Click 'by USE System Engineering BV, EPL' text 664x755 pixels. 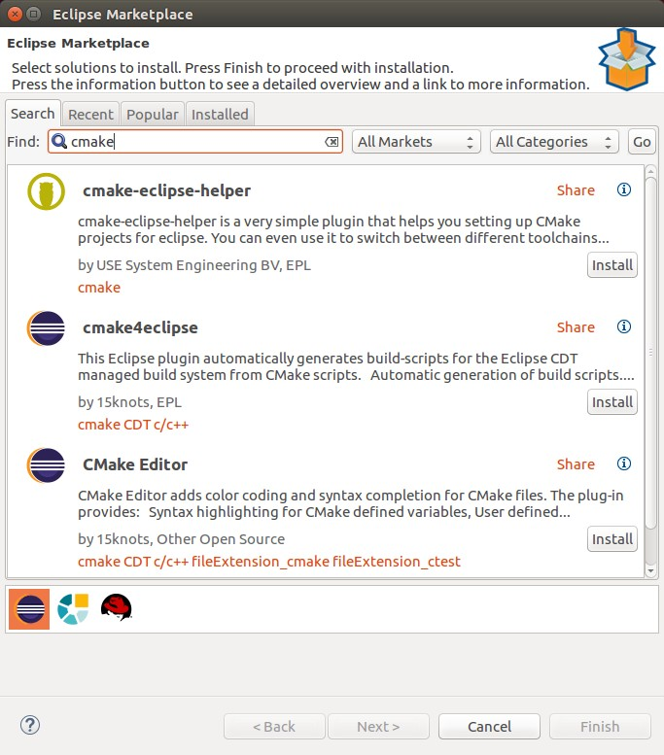point(194,265)
